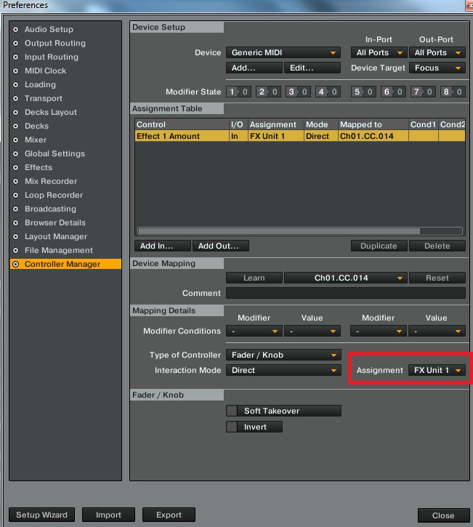Duplicate the selected assignment
473x527 pixels.
[379, 246]
